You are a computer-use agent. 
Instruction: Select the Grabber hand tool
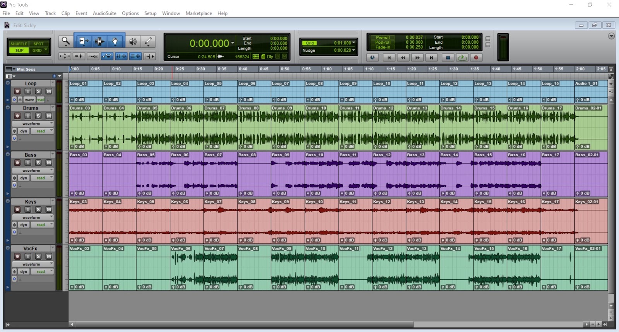tap(115, 41)
